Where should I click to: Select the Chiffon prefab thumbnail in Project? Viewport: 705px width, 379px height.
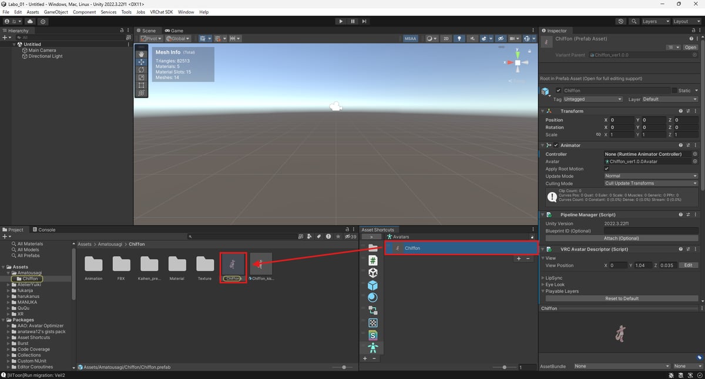pyautogui.click(x=233, y=264)
